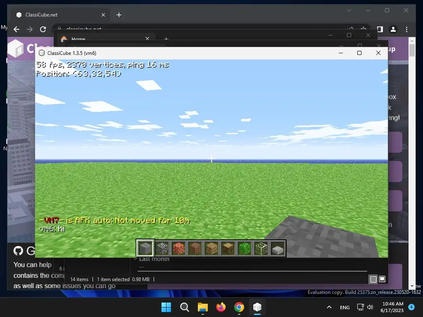The width and height of the screenshot is (423, 317).
Task: Click Chrome back arrow button
Action: [x=17, y=29]
